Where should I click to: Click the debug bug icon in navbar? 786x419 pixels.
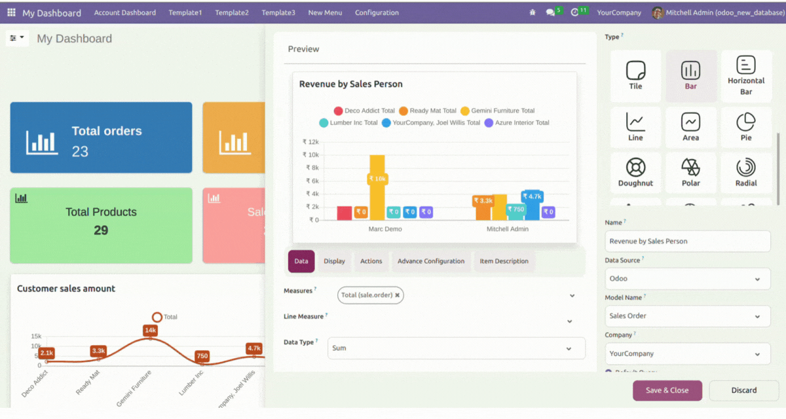[x=532, y=12]
